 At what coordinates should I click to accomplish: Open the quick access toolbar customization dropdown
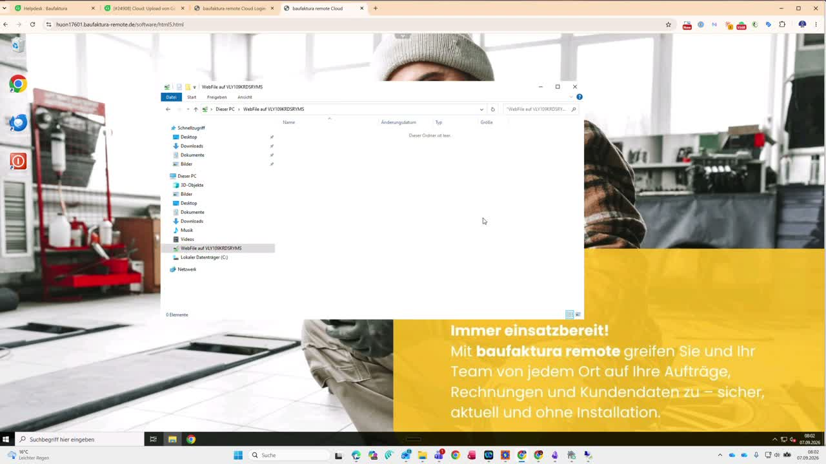(x=194, y=87)
